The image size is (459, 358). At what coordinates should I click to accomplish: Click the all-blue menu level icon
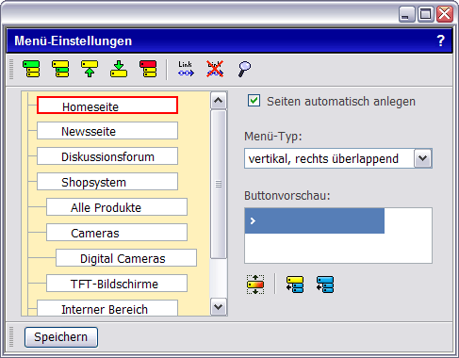click(x=325, y=285)
